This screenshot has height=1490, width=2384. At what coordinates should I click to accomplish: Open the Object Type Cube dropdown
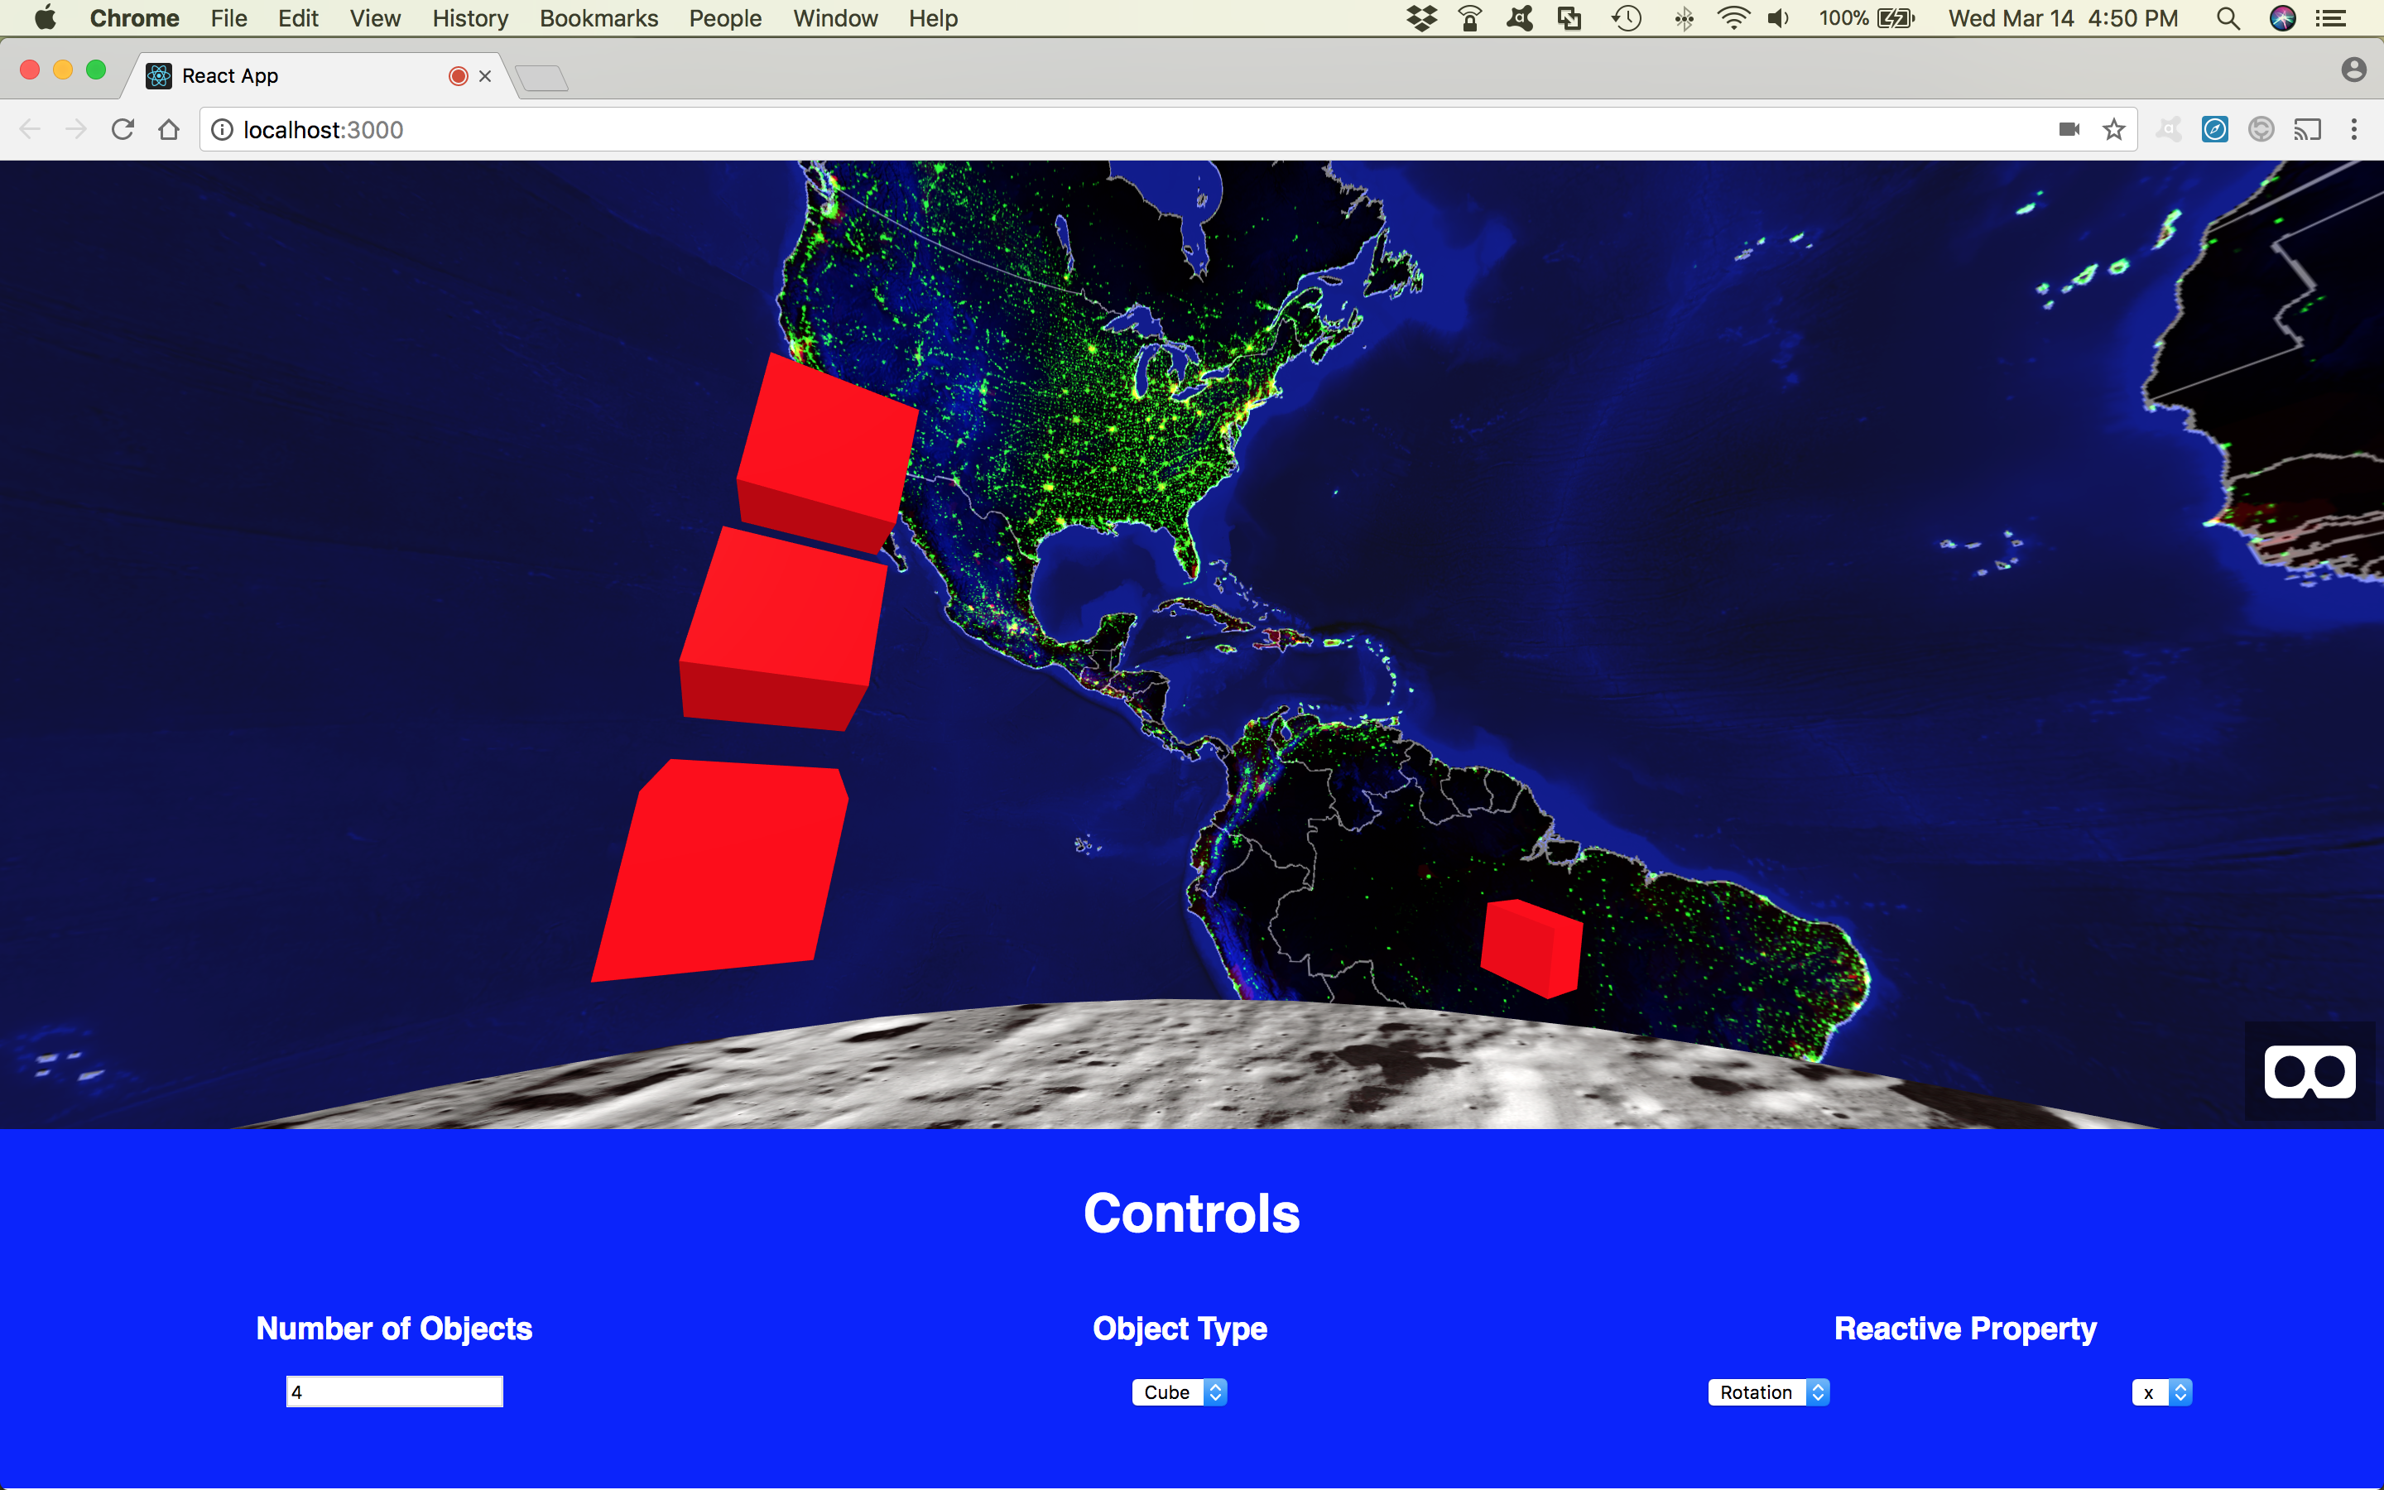point(1180,1391)
